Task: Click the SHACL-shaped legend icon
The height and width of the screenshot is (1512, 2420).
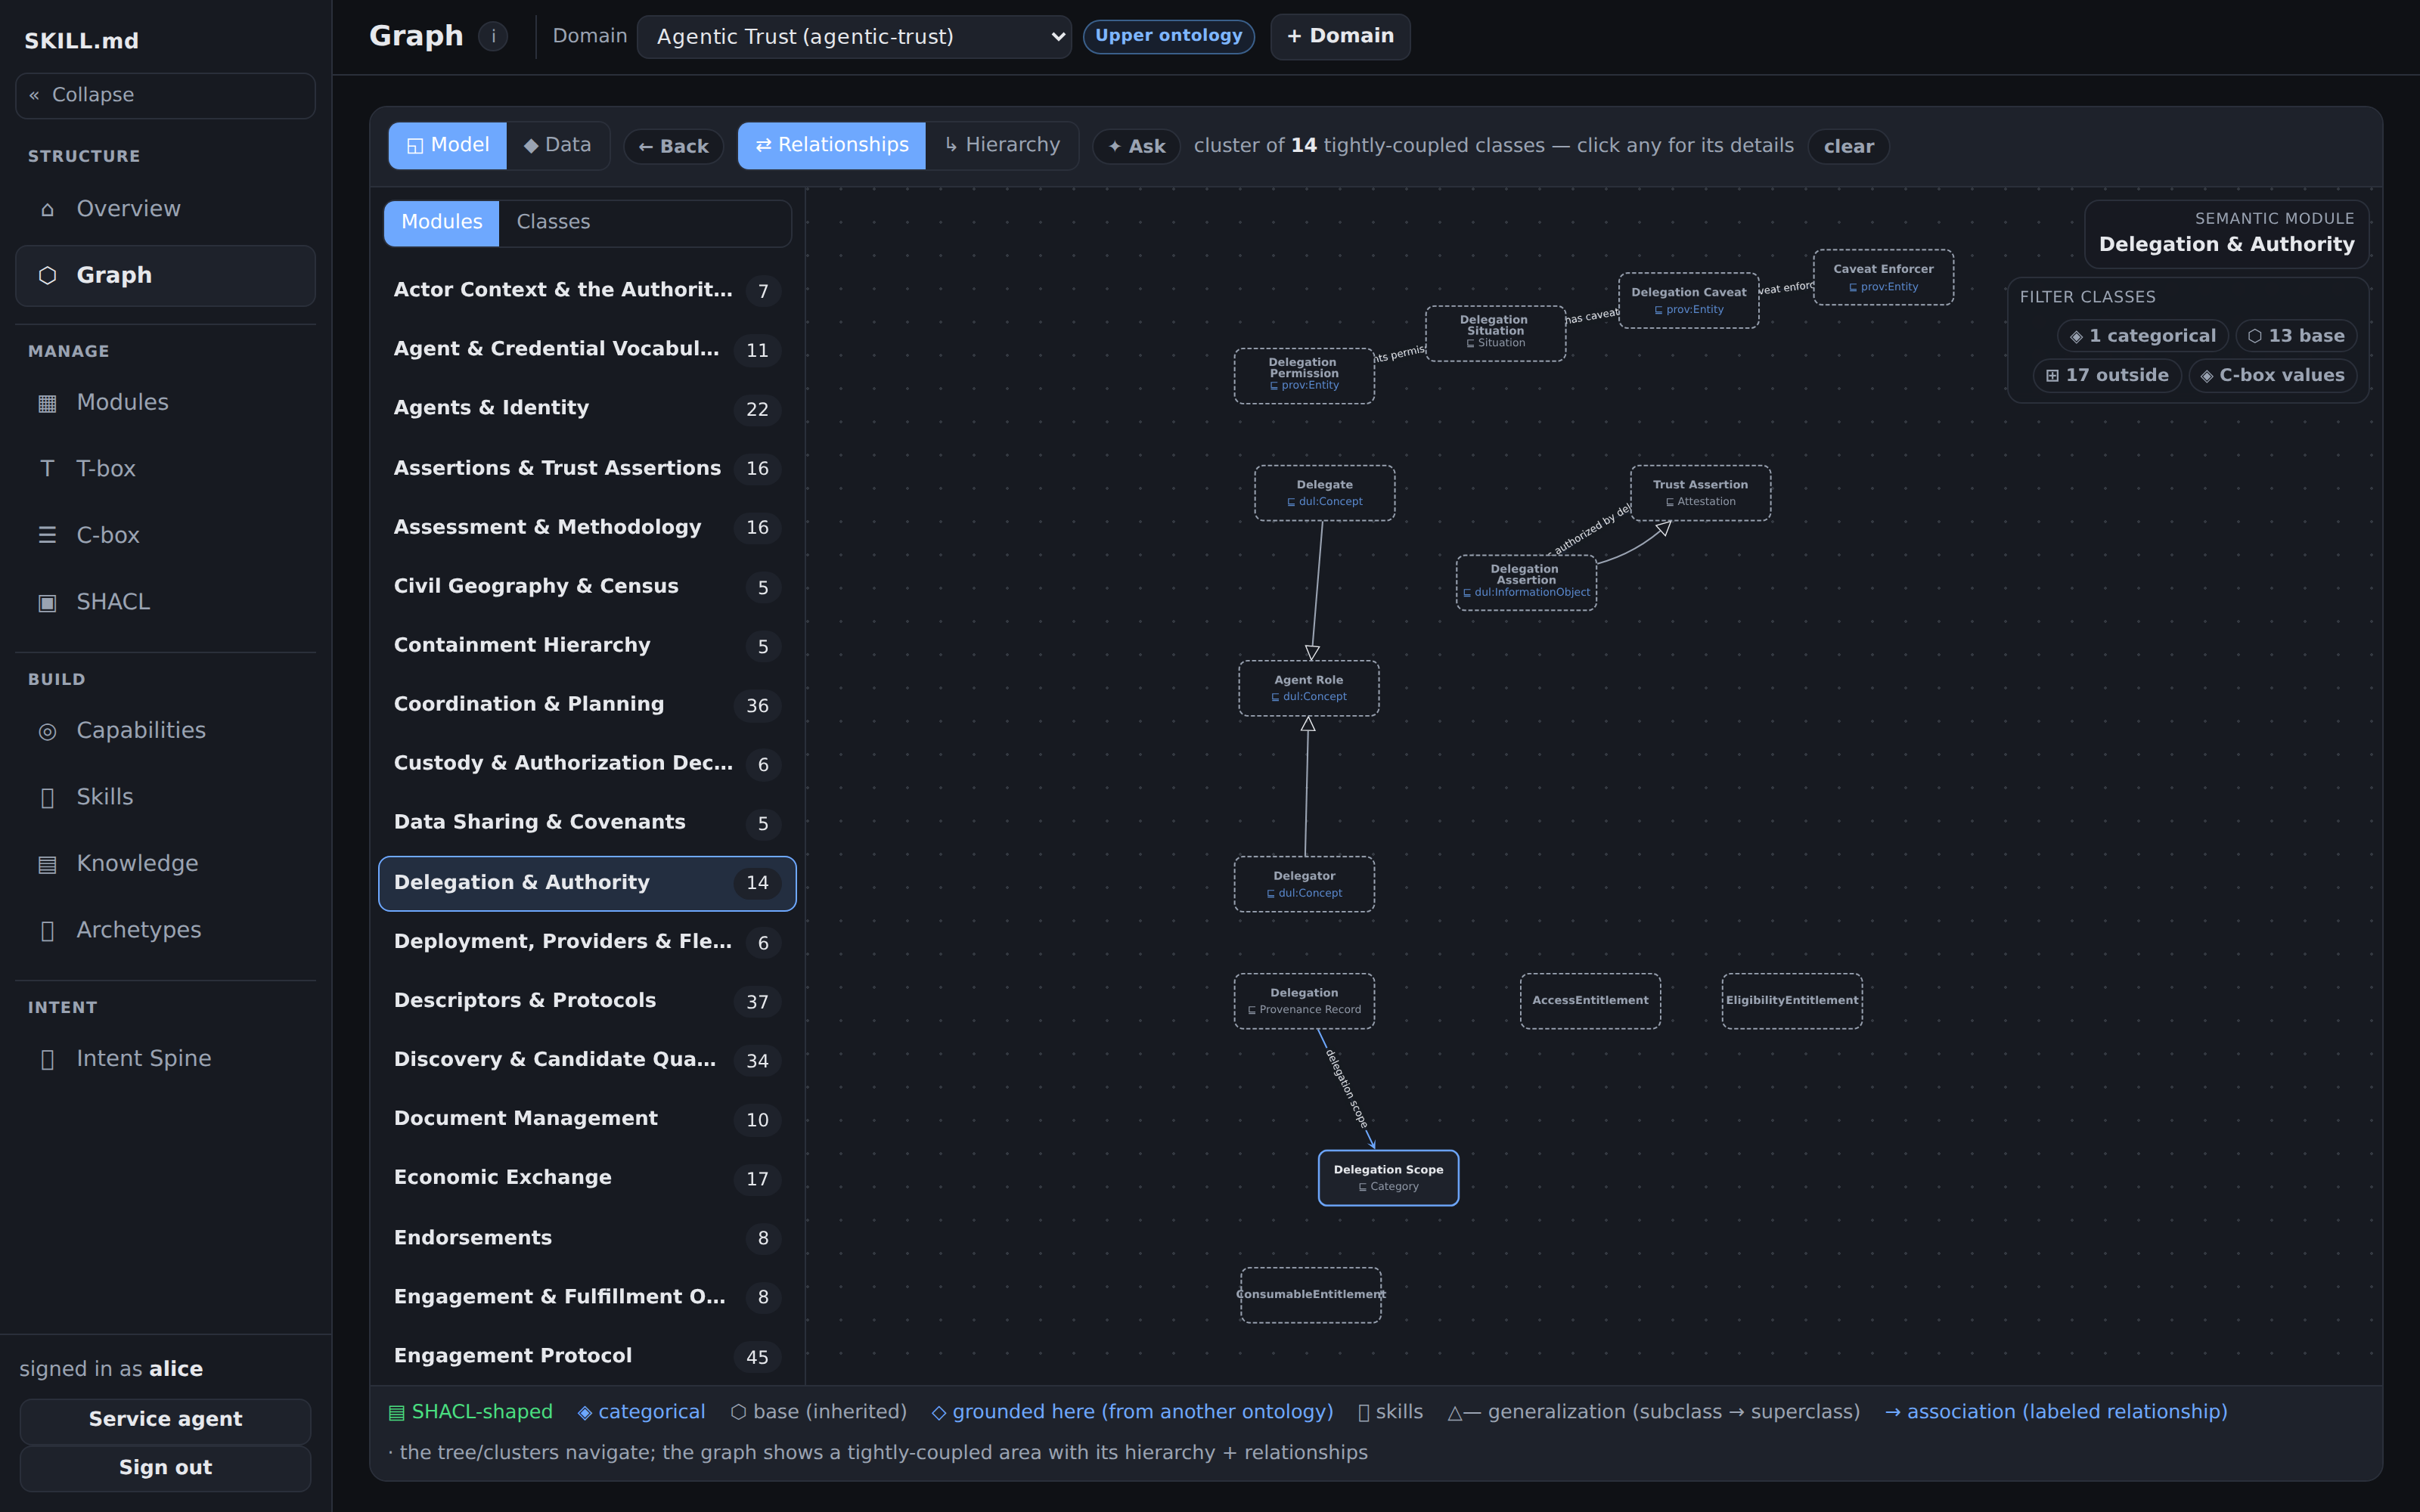Action: tap(397, 1413)
